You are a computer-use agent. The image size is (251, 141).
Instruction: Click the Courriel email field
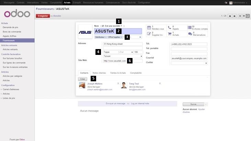[189, 59]
